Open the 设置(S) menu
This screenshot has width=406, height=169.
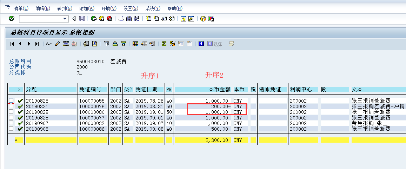coord(131,8)
